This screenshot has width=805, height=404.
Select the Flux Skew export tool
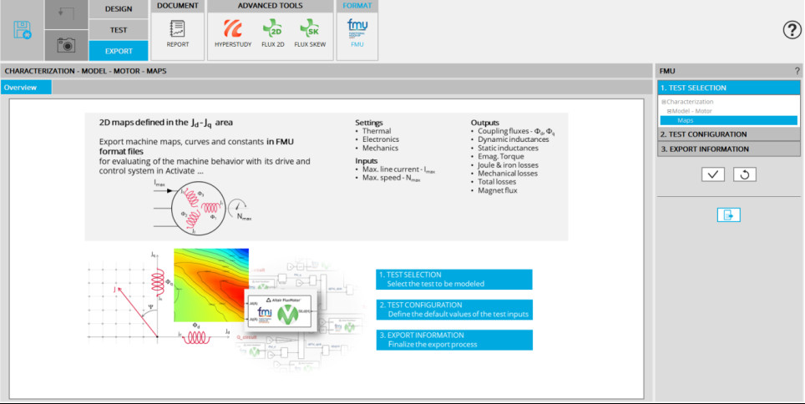point(308,34)
